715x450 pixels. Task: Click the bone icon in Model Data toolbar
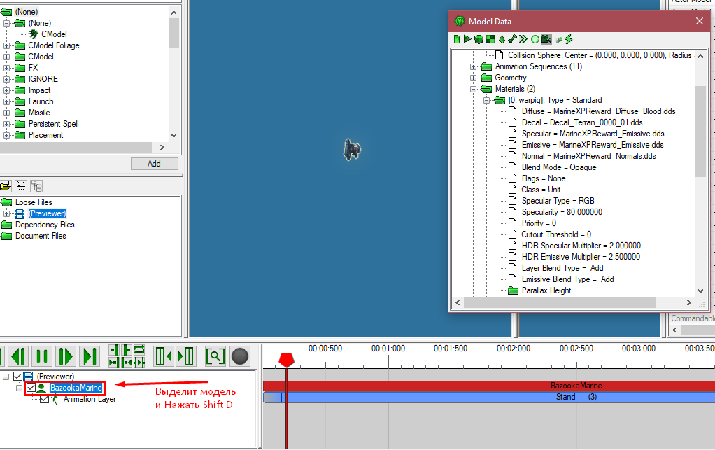coord(512,40)
